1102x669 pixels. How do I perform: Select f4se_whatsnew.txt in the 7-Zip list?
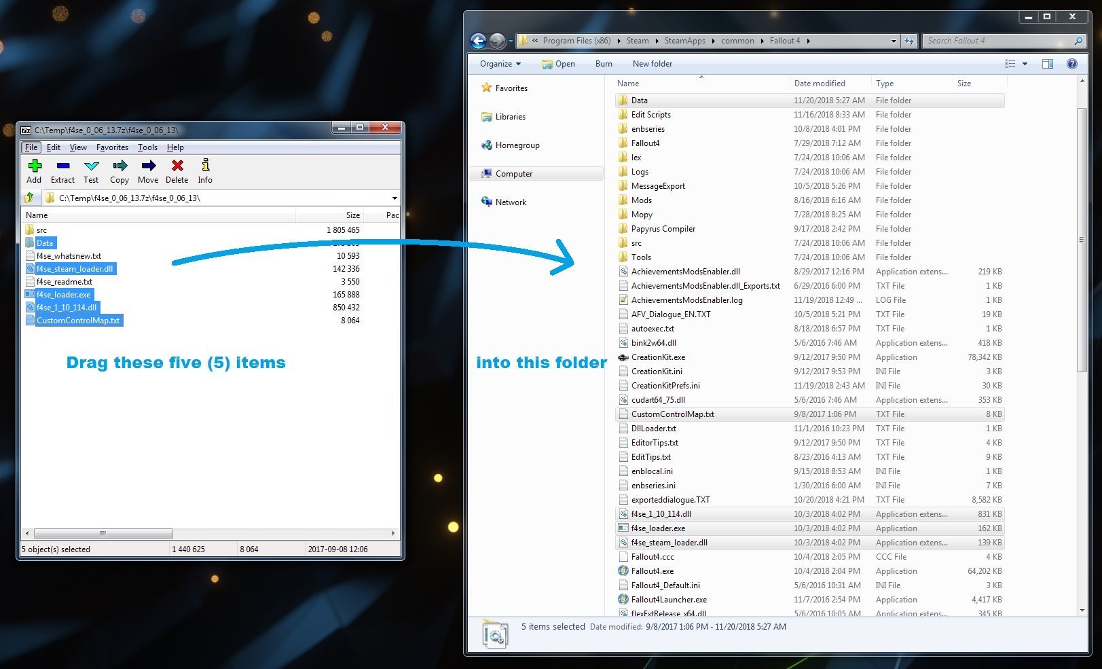tap(69, 256)
